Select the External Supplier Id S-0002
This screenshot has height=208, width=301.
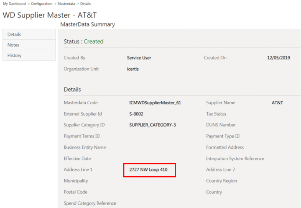pyautogui.click(x=138, y=114)
